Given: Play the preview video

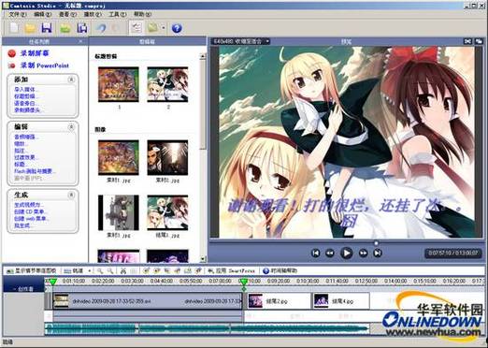Looking at the screenshot, I should [346, 253].
